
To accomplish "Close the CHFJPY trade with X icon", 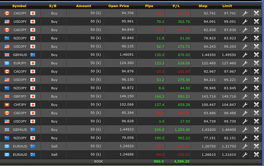I will pos(256,105).
